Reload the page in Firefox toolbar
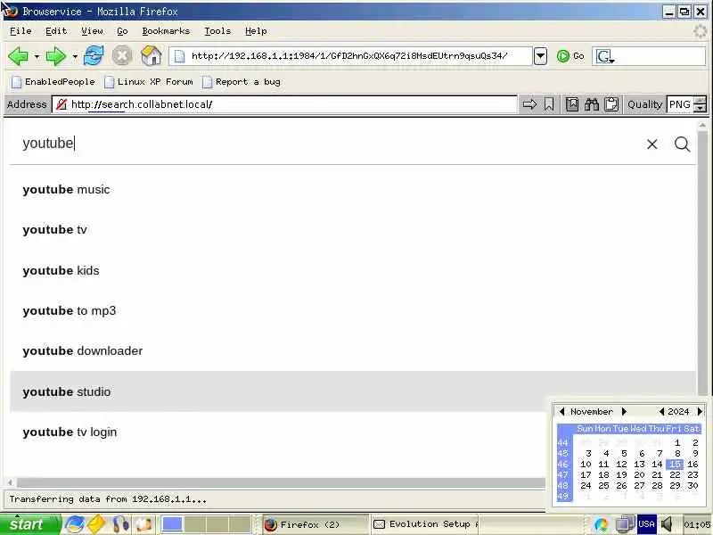 tap(94, 56)
